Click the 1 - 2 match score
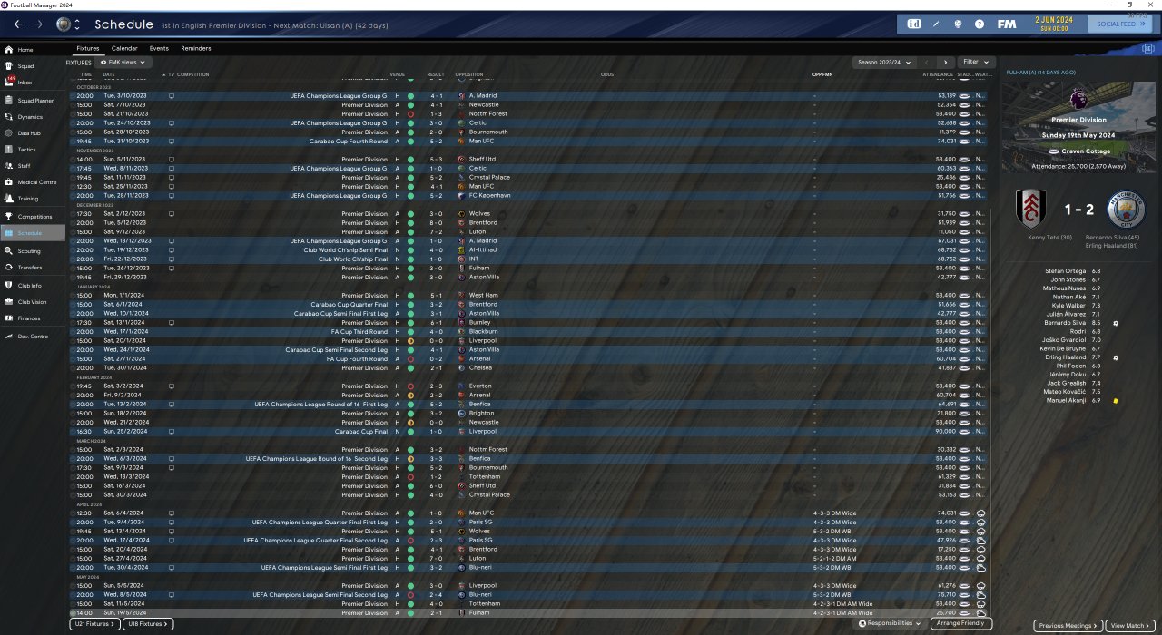1162x635 pixels. pos(1078,210)
